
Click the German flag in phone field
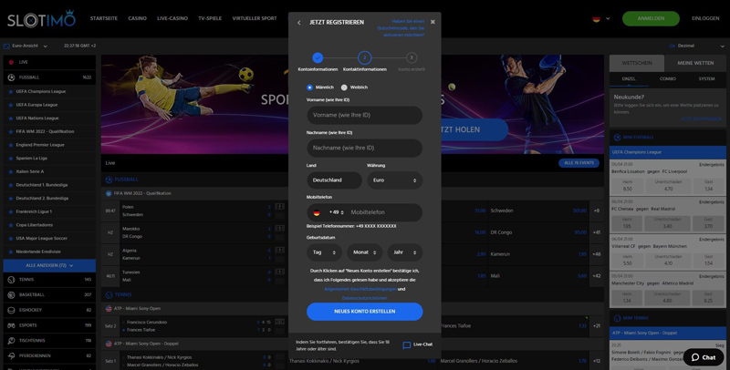317,212
